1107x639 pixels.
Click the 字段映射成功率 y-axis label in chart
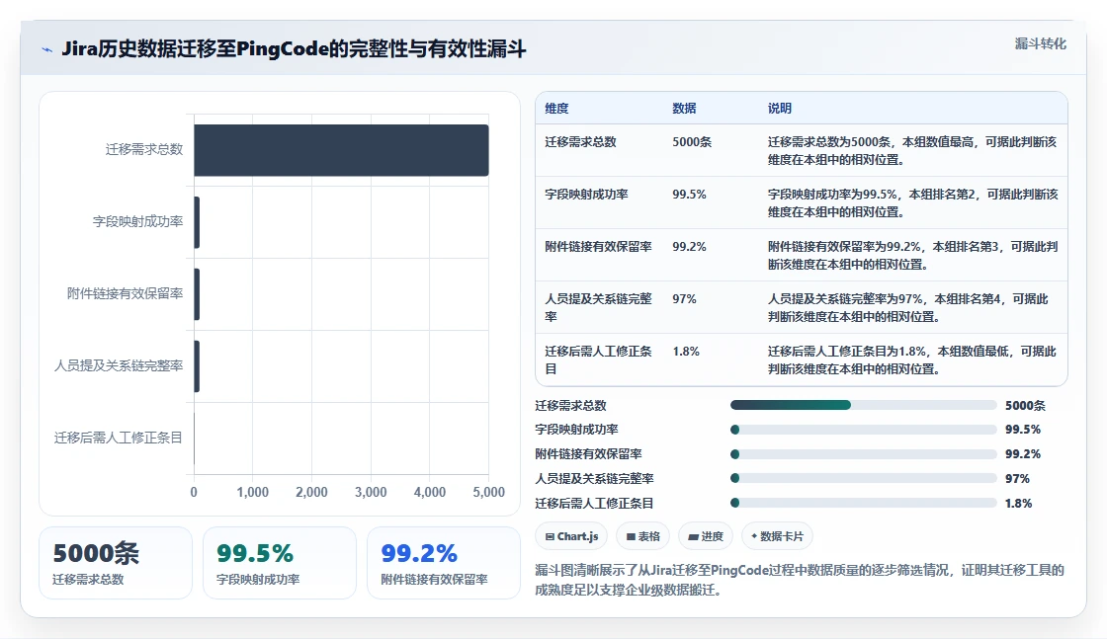137,221
